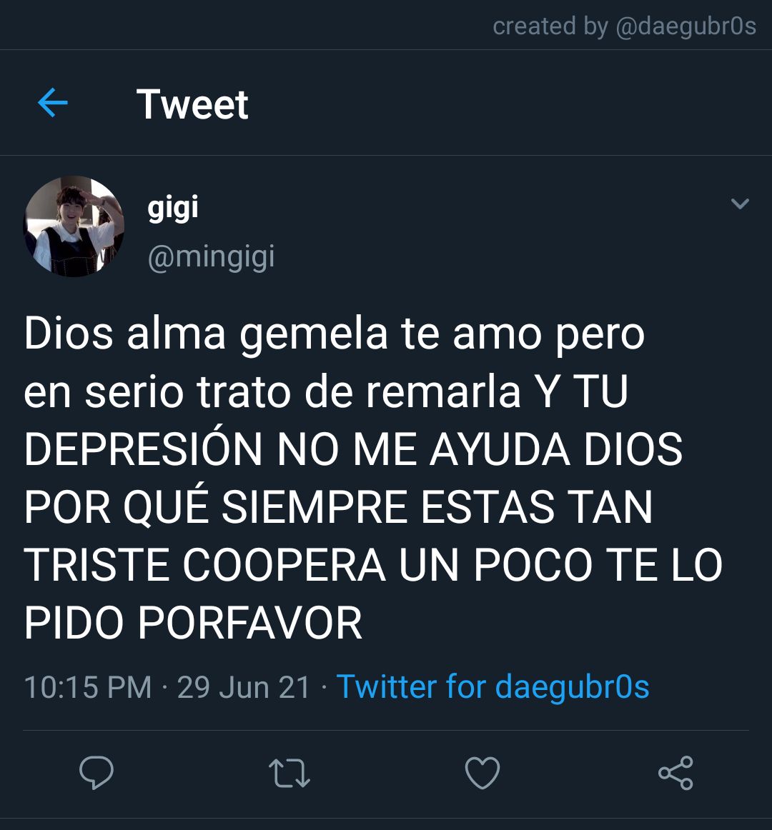Image resolution: width=772 pixels, height=830 pixels.
Task: Select the line POR QUÉ SIEMPRE ESTAS TAN
Action: click(x=338, y=507)
